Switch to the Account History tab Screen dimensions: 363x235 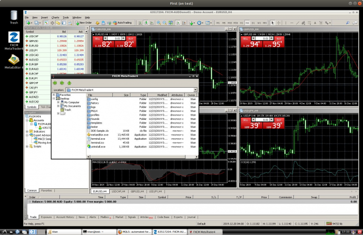tap(65, 217)
